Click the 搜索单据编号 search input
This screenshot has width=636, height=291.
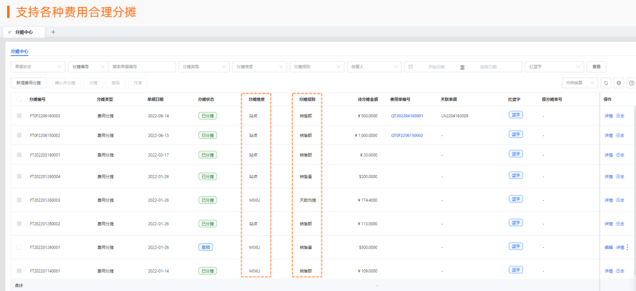tap(141, 67)
